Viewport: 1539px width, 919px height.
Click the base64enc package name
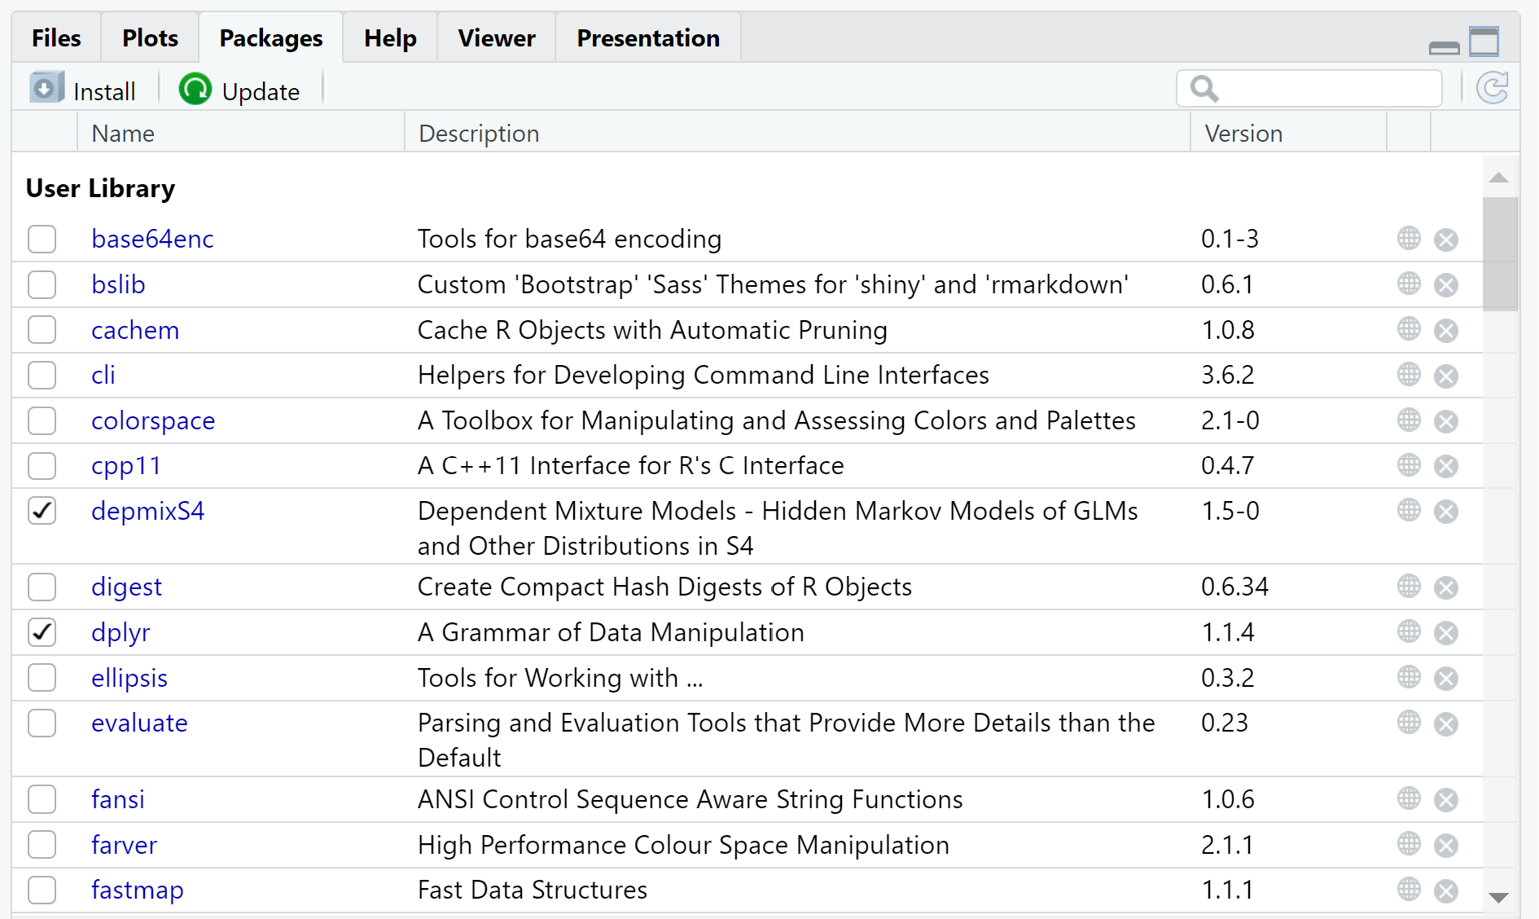coord(152,239)
